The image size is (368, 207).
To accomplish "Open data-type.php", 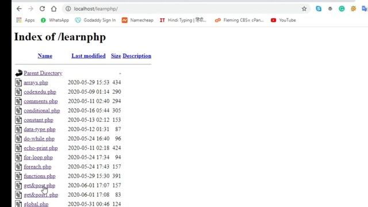I will 40,129.
